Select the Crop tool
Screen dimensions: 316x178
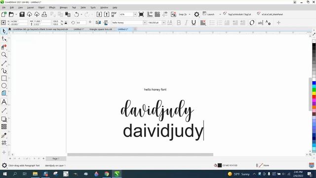coord(4,47)
